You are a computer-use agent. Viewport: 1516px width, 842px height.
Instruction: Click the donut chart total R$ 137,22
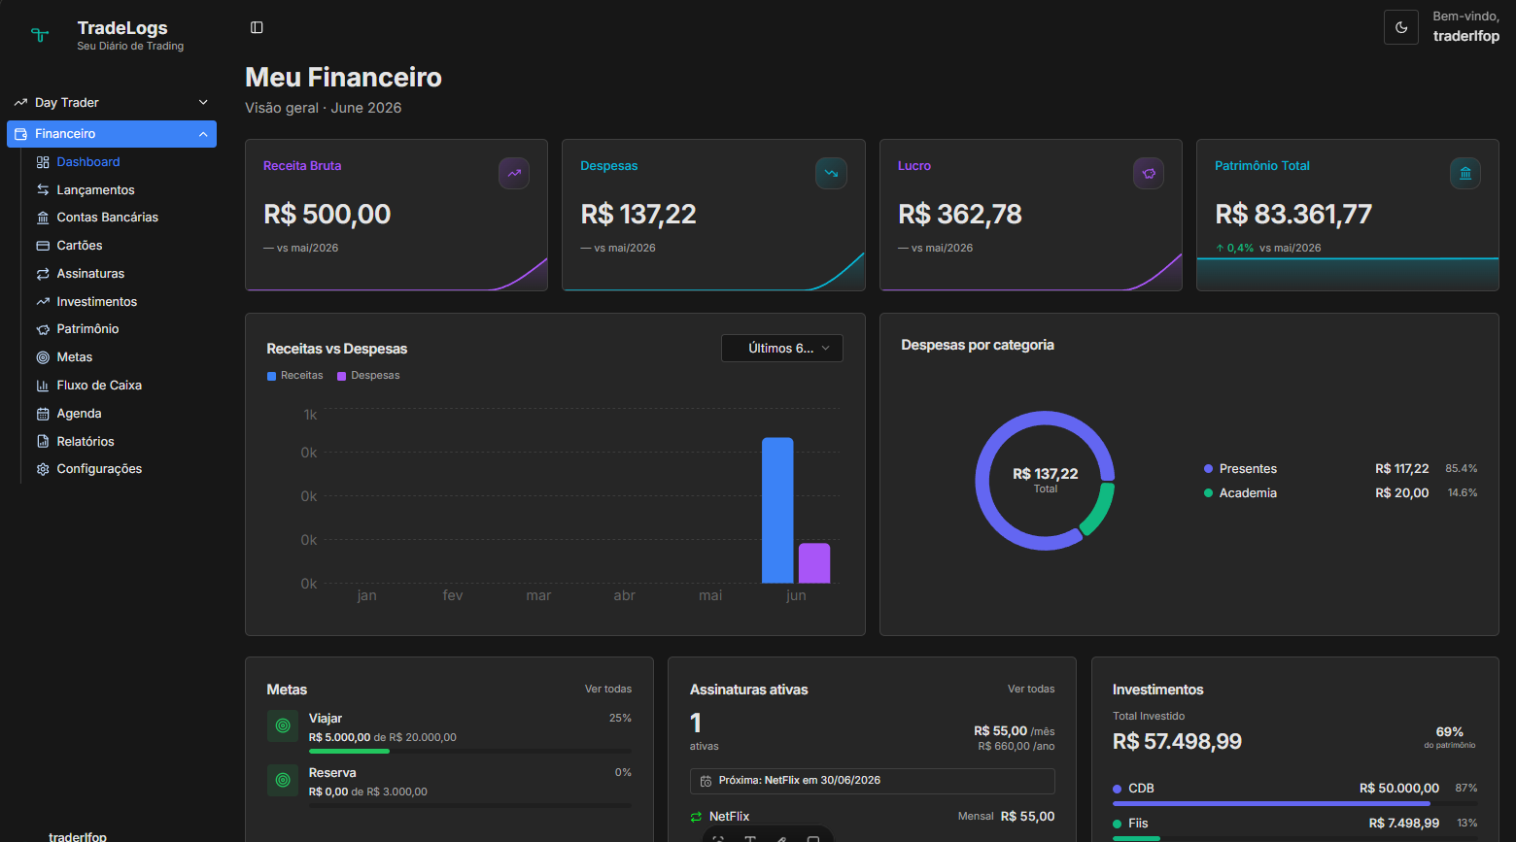1046,474
